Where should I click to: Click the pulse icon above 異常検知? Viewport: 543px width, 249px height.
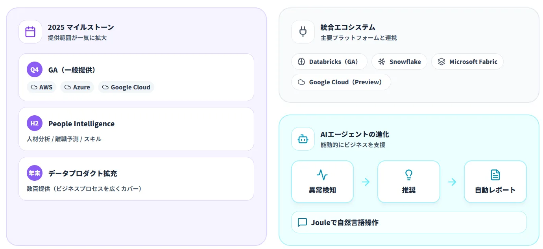tap(322, 175)
